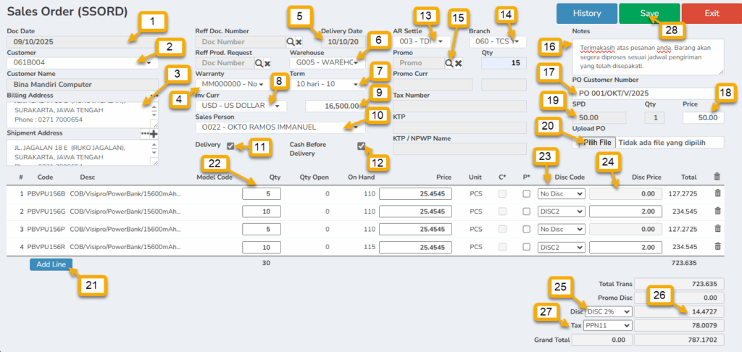This screenshot has width=742, height=352.
Task: Click the green Save button
Action: click(x=649, y=13)
